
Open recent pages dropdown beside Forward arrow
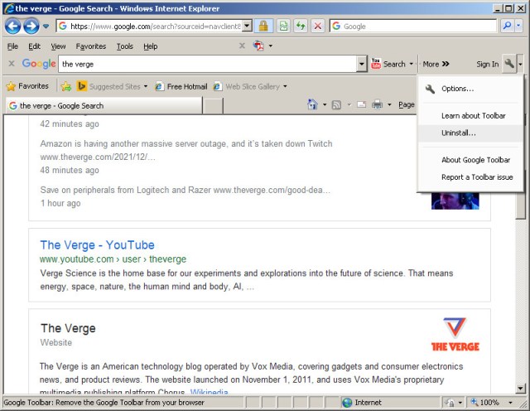pyautogui.click(x=46, y=26)
